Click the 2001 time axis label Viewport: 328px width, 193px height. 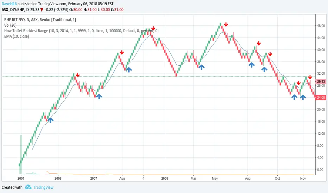tap(21, 178)
